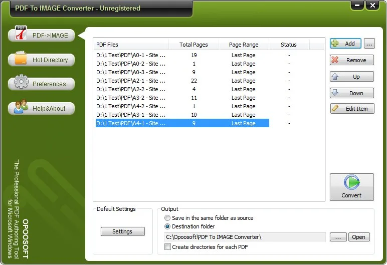Click total pages value 10
The image size is (387, 265).
194,115
